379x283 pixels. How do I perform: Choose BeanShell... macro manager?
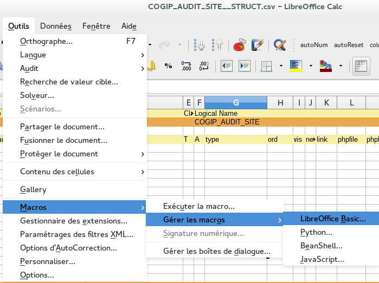[331, 246]
